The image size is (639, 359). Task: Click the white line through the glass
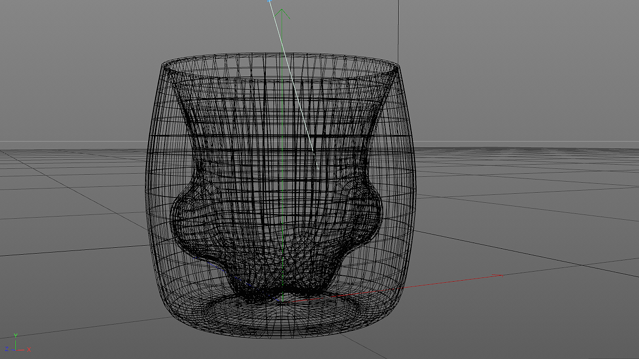293,85
